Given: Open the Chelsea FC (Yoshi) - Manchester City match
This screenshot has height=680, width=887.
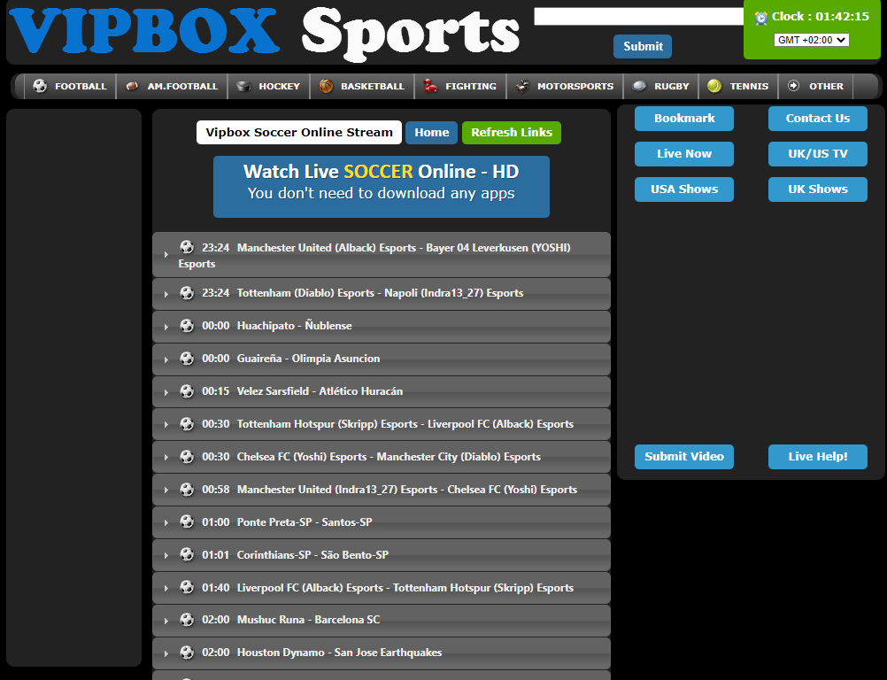Looking at the screenshot, I should point(382,457).
